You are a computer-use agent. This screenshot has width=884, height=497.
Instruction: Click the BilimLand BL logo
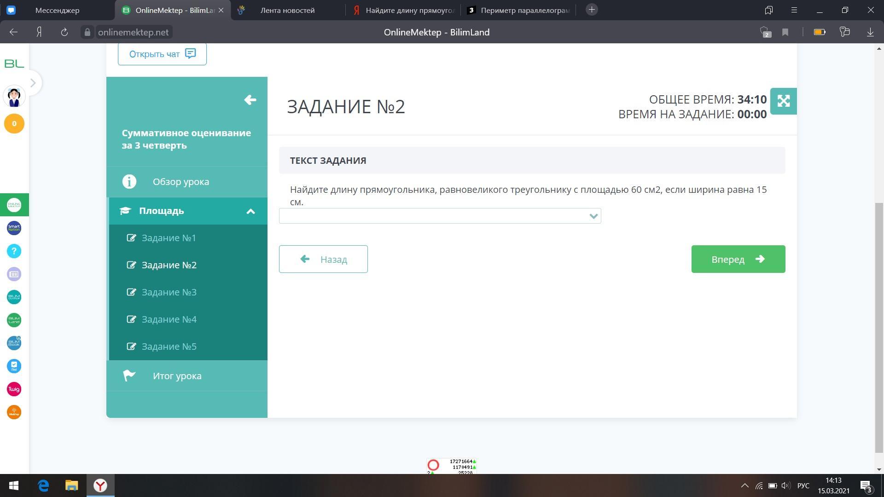[x=14, y=64]
